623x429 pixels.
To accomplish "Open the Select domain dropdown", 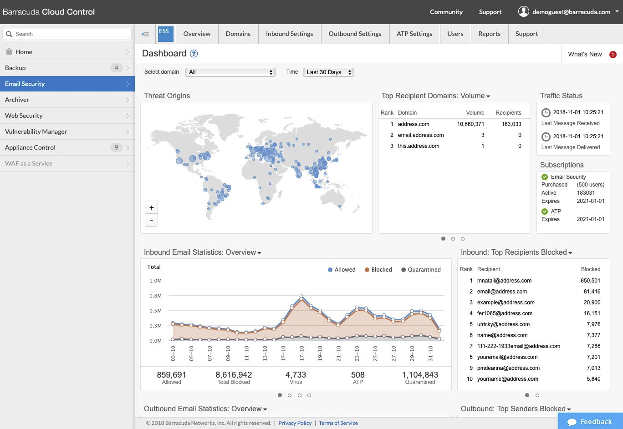I will point(230,72).
